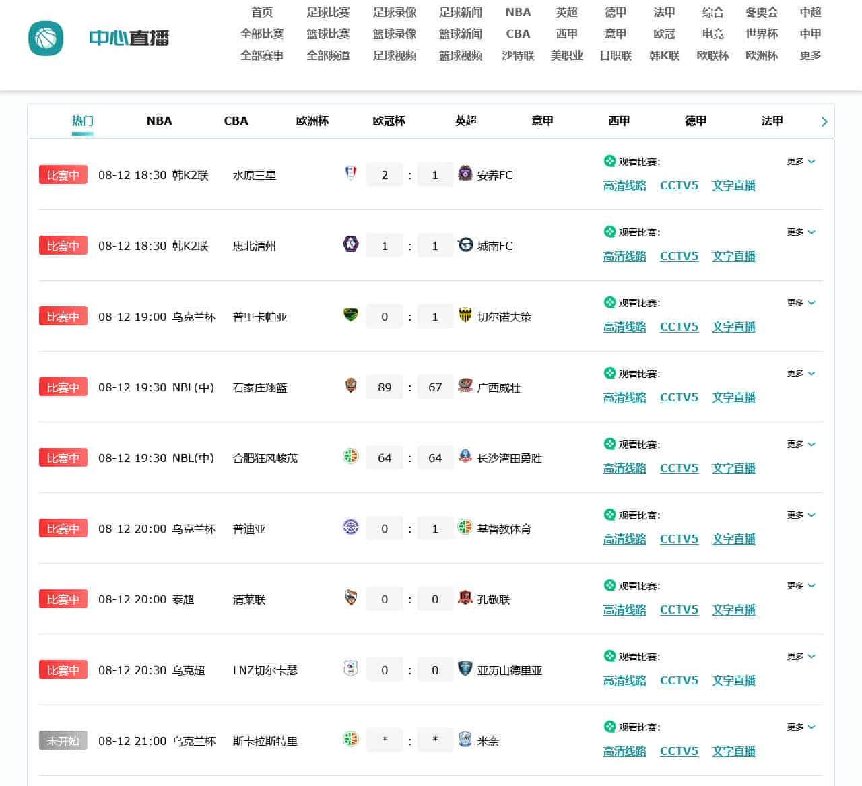Click 切尔诺夫策 team crest icon

pos(465,315)
